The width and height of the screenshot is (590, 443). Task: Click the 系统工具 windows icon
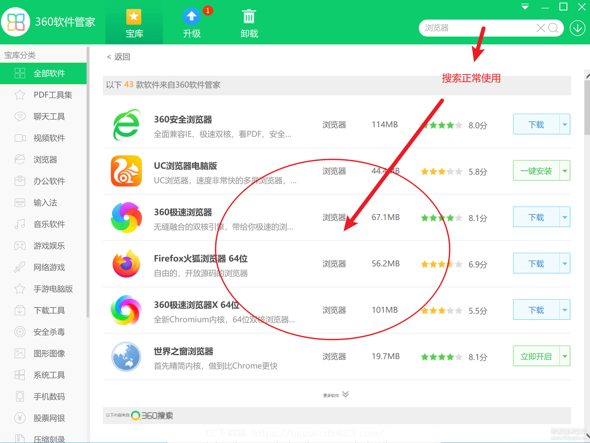(20, 375)
